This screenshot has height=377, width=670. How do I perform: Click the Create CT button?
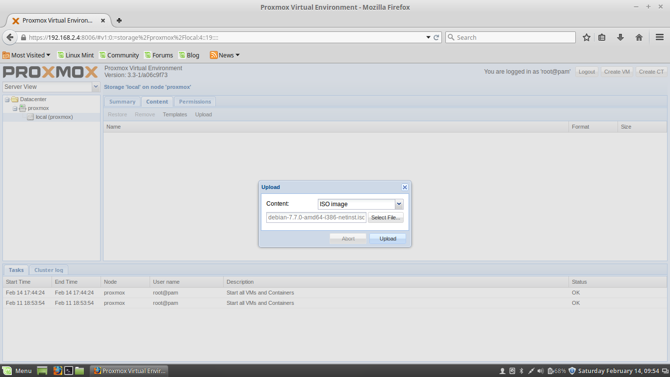click(651, 72)
